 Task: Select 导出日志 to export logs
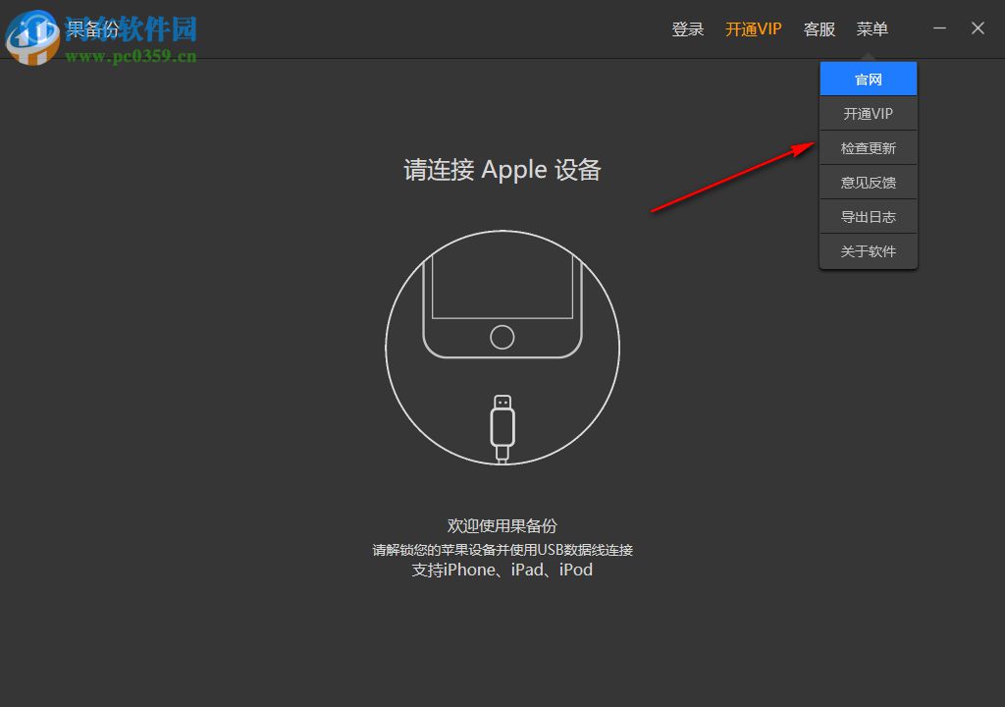point(868,216)
